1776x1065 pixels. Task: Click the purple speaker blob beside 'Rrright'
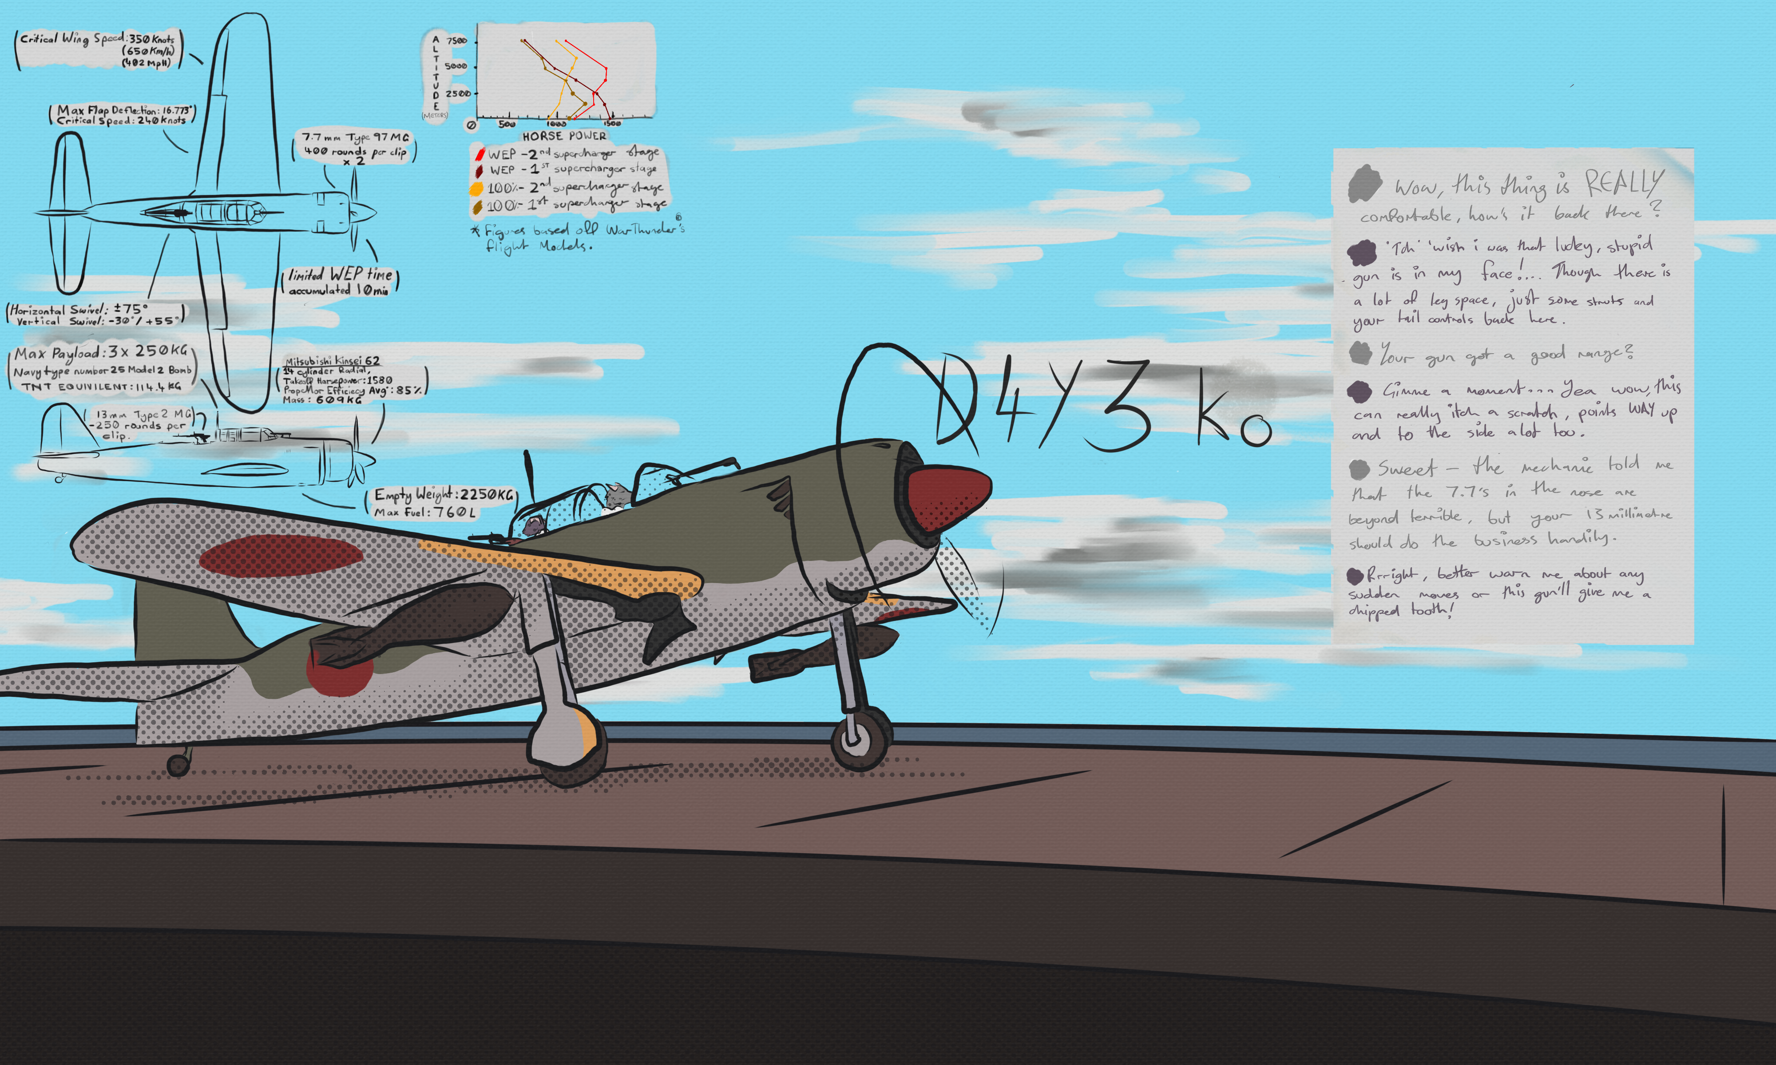(x=1355, y=576)
